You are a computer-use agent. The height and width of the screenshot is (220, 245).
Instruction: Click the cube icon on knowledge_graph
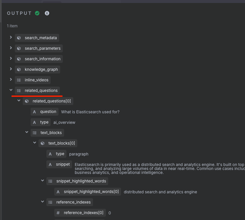coord(19,69)
